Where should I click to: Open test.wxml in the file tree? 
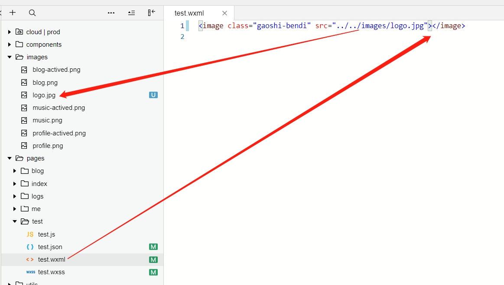tap(52, 259)
